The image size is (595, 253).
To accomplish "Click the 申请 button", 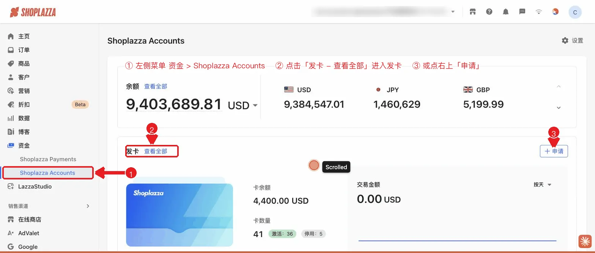I will [x=554, y=151].
